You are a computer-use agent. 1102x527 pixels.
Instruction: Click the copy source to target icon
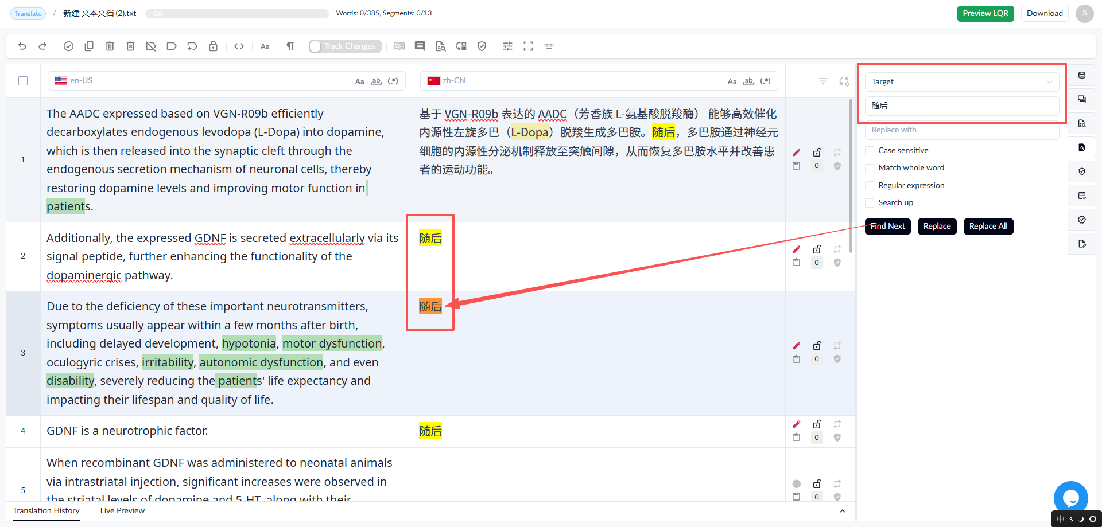point(89,46)
